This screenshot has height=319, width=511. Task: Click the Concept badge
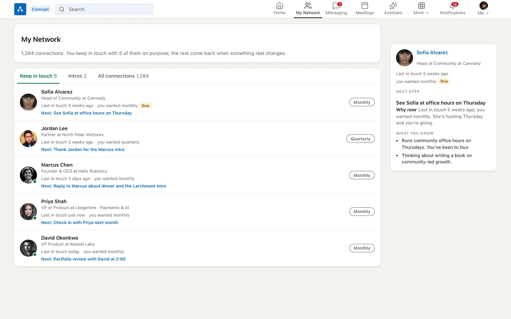[40, 9]
